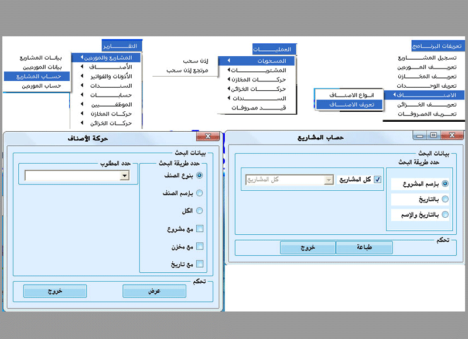Select الأذونات والفواتير in reports menu

point(106,76)
